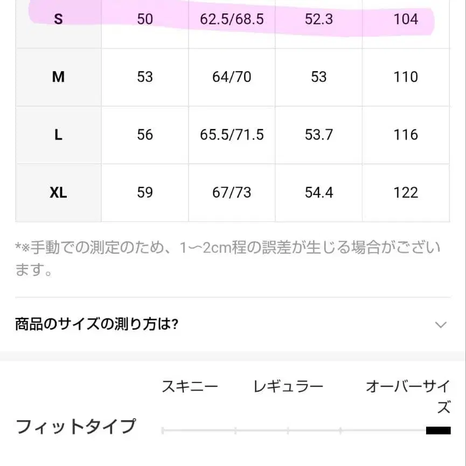This screenshot has height=466, width=466.
Task: Select the M size row
Action: (58, 76)
